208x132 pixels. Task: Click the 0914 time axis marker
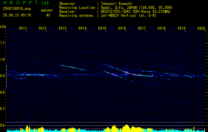(82, 28)
